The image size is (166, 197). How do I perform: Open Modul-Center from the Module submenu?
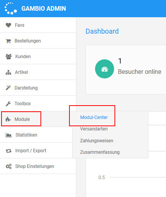coord(94,117)
